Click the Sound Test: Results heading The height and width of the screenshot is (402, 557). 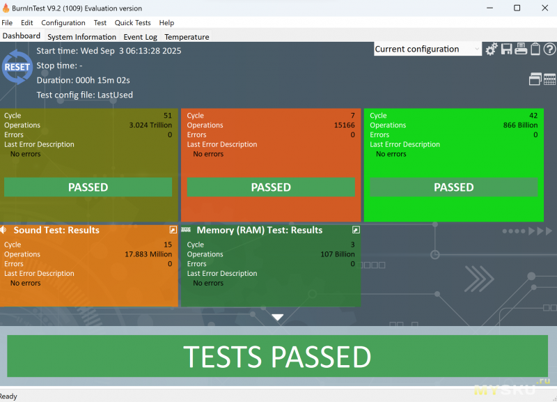[x=56, y=230]
